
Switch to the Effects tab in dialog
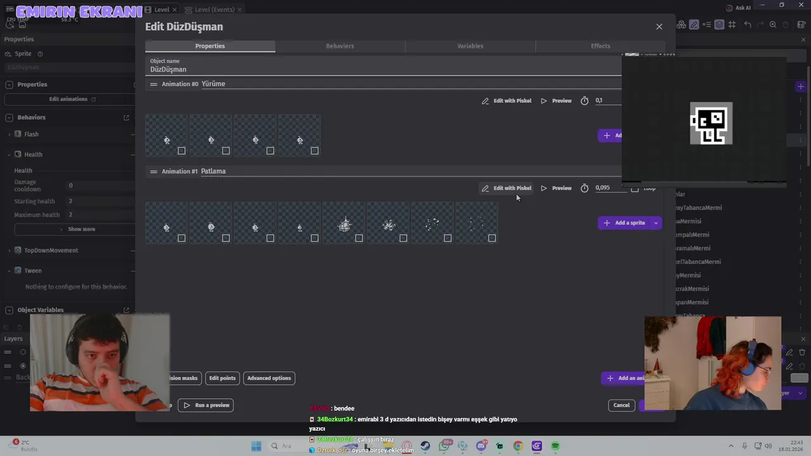pyautogui.click(x=601, y=46)
